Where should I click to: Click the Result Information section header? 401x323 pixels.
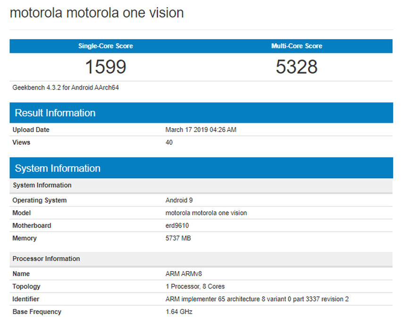pos(55,113)
